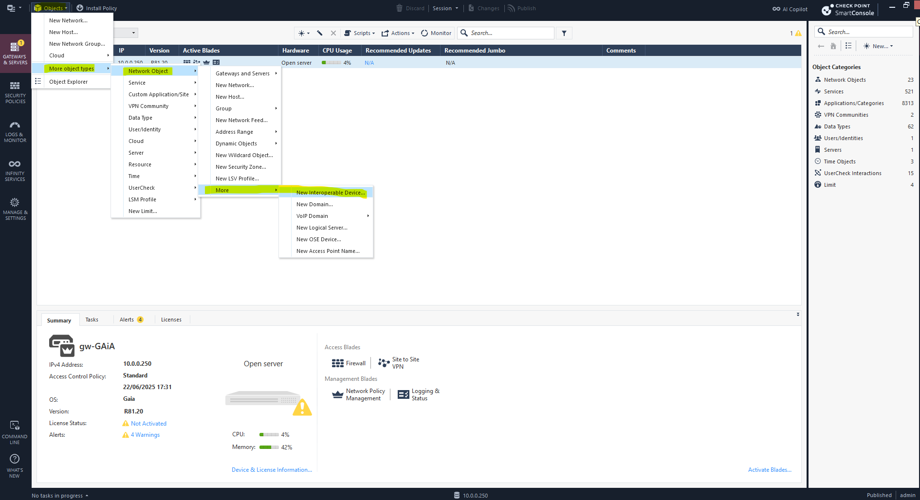
Task: Click the Activate Blades... link
Action: click(x=770, y=470)
